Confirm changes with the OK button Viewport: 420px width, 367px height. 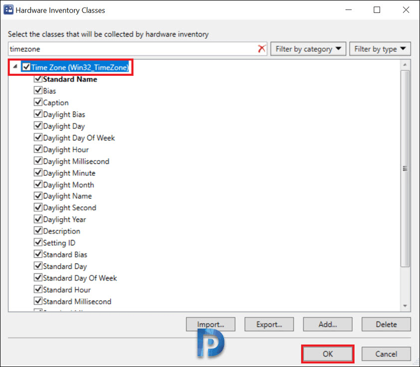(327, 354)
